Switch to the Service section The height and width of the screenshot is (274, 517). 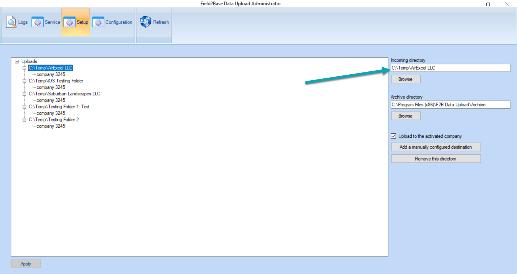click(x=53, y=22)
